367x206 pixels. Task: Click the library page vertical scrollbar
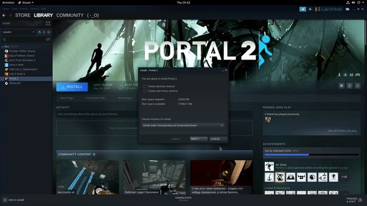(x=366, y=33)
